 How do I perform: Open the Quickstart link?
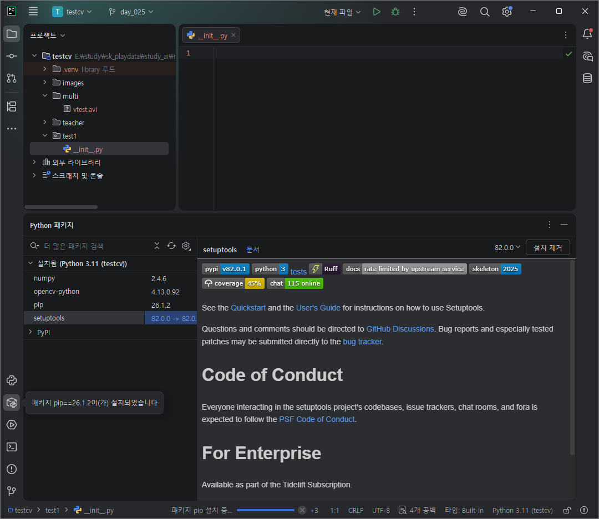click(248, 308)
